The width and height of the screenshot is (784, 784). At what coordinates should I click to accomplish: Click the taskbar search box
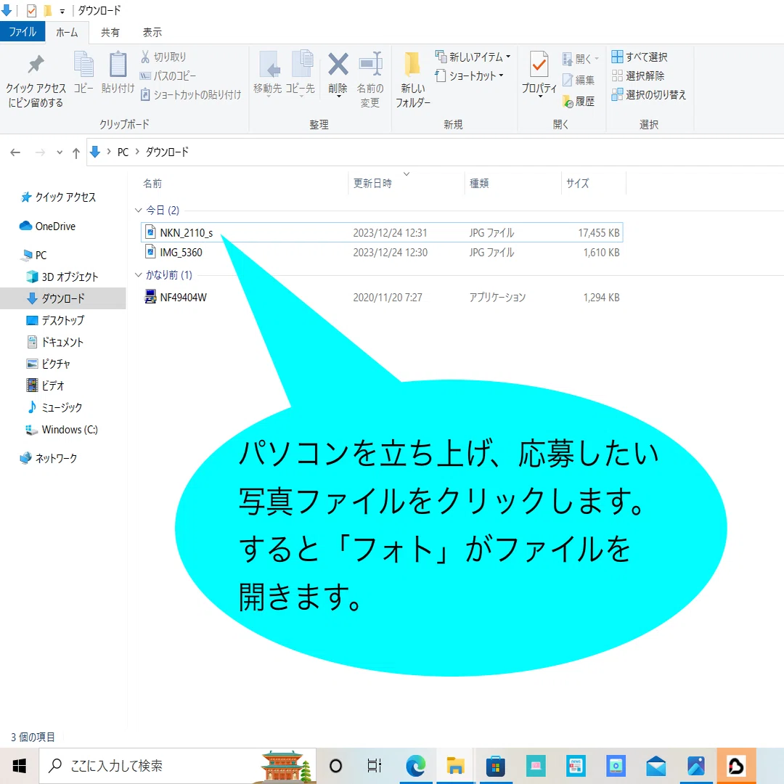178,766
